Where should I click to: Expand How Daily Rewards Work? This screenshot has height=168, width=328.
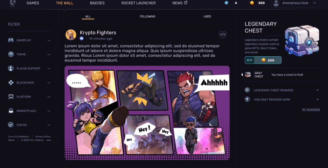point(318,100)
